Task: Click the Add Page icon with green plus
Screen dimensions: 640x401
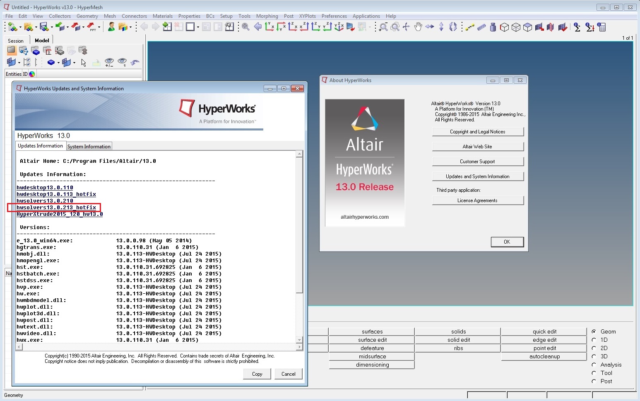Action: point(167,27)
